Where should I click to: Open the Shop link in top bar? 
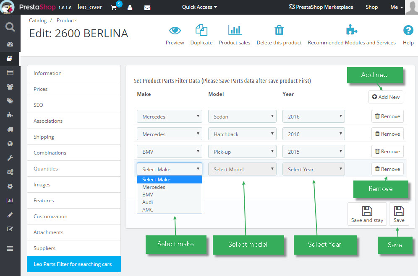tap(371, 7)
